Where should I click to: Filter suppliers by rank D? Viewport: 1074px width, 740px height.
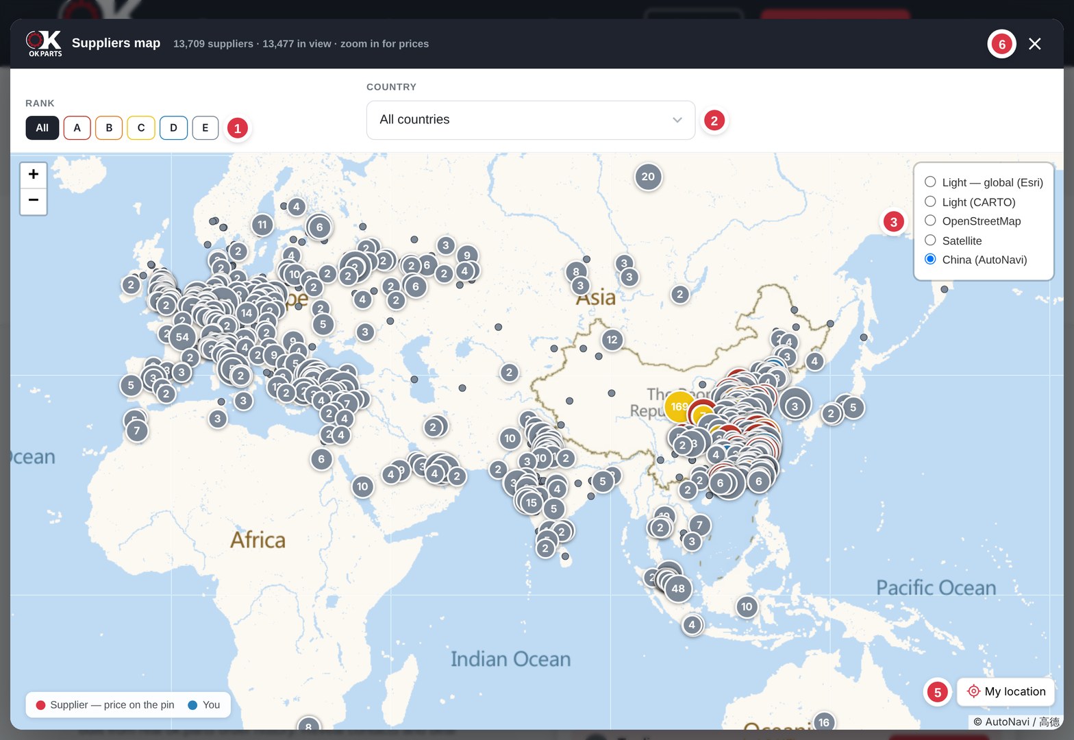click(x=173, y=128)
